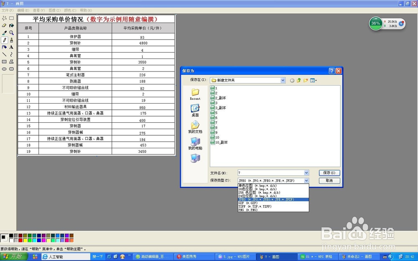
Task: Choose TIFF (*.TIF;*.TIFF) file type
Action: pyautogui.click(x=273, y=206)
